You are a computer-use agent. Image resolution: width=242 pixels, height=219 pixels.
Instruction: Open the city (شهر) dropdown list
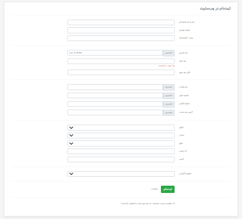(121, 143)
